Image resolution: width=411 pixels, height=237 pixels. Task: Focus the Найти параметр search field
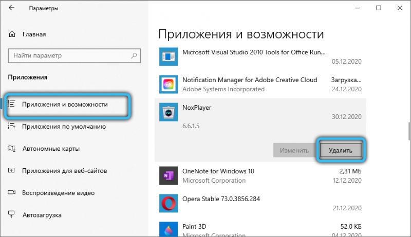74,55
